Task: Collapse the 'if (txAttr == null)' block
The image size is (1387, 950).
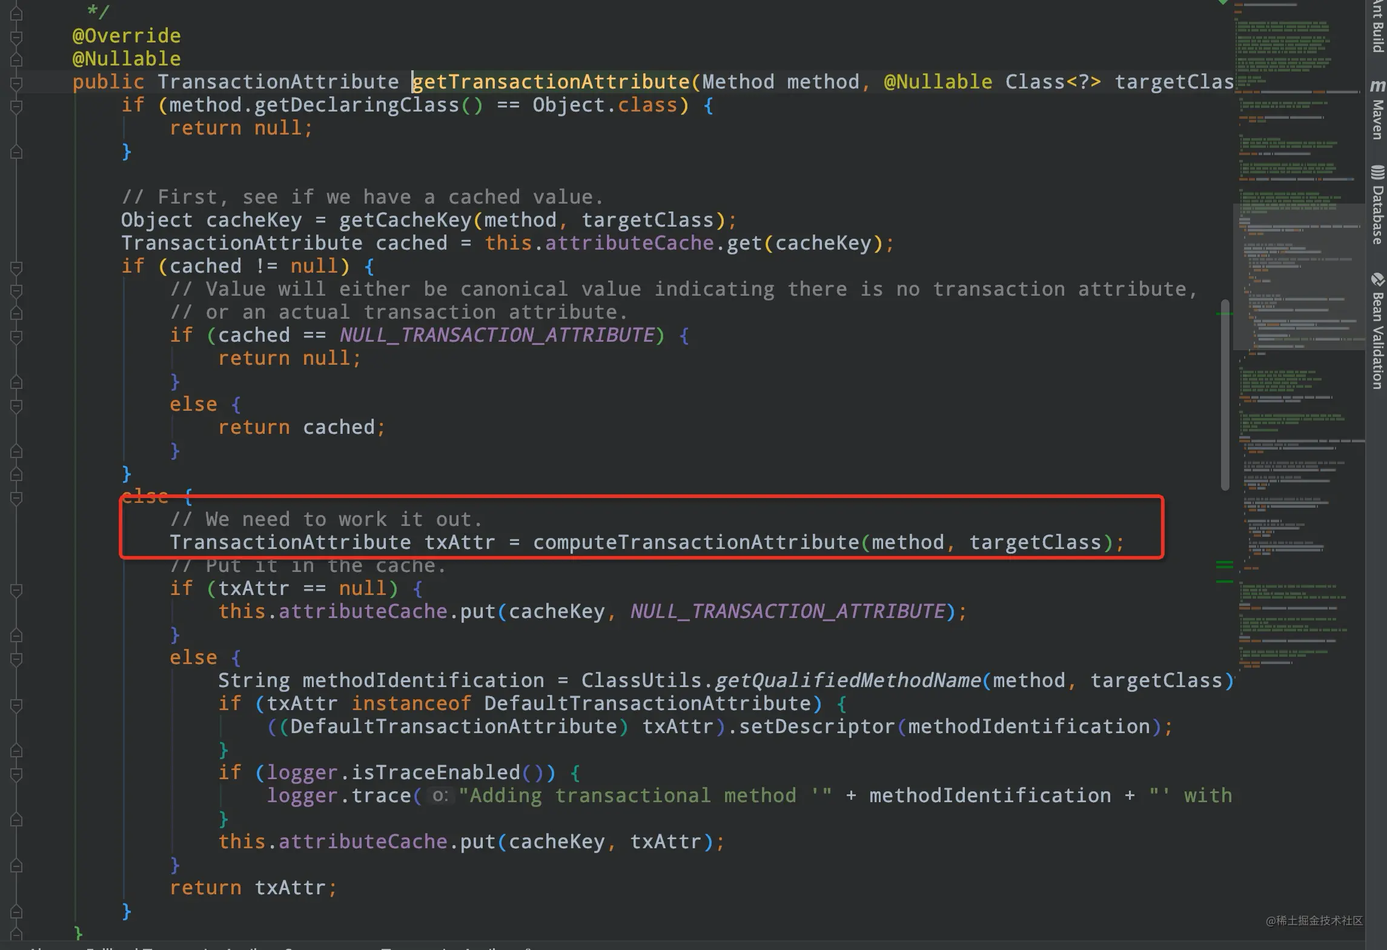Action: [x=16, y=589]
